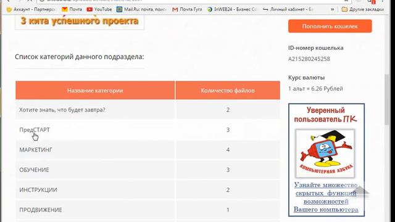Open the Личный кабинет bookmark

[288, 9]
